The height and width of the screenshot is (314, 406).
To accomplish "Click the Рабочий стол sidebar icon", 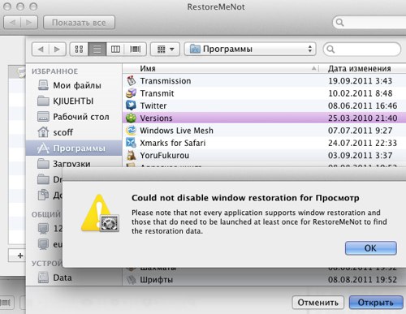I will (43, 117).
